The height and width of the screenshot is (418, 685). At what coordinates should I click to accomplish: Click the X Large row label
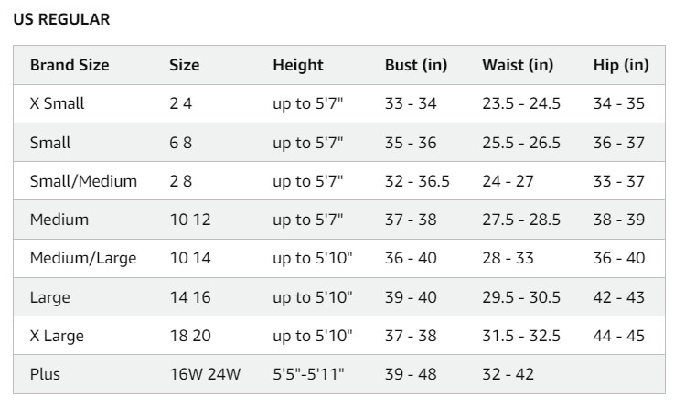57,336
